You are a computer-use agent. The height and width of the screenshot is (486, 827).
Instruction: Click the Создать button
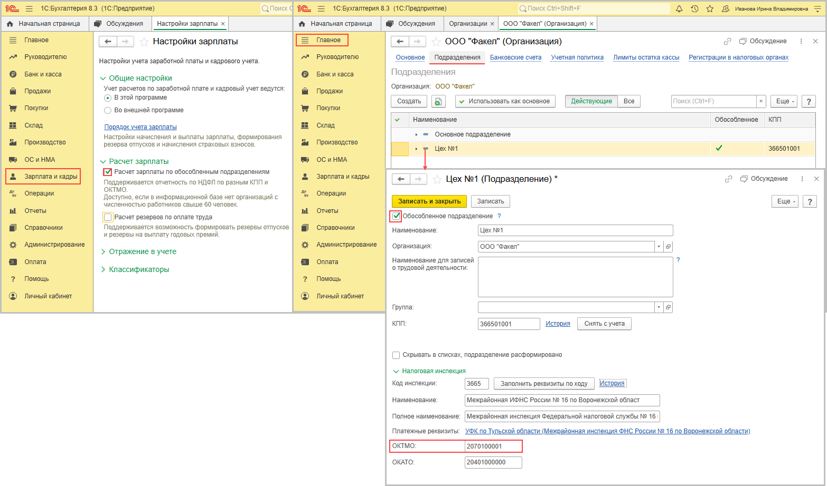409,101
